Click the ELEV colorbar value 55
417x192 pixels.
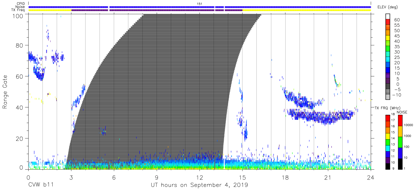coord(396,25)
